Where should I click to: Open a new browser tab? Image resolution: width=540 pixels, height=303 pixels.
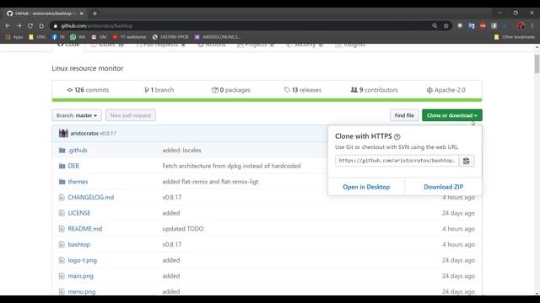[x=94, y=13]
